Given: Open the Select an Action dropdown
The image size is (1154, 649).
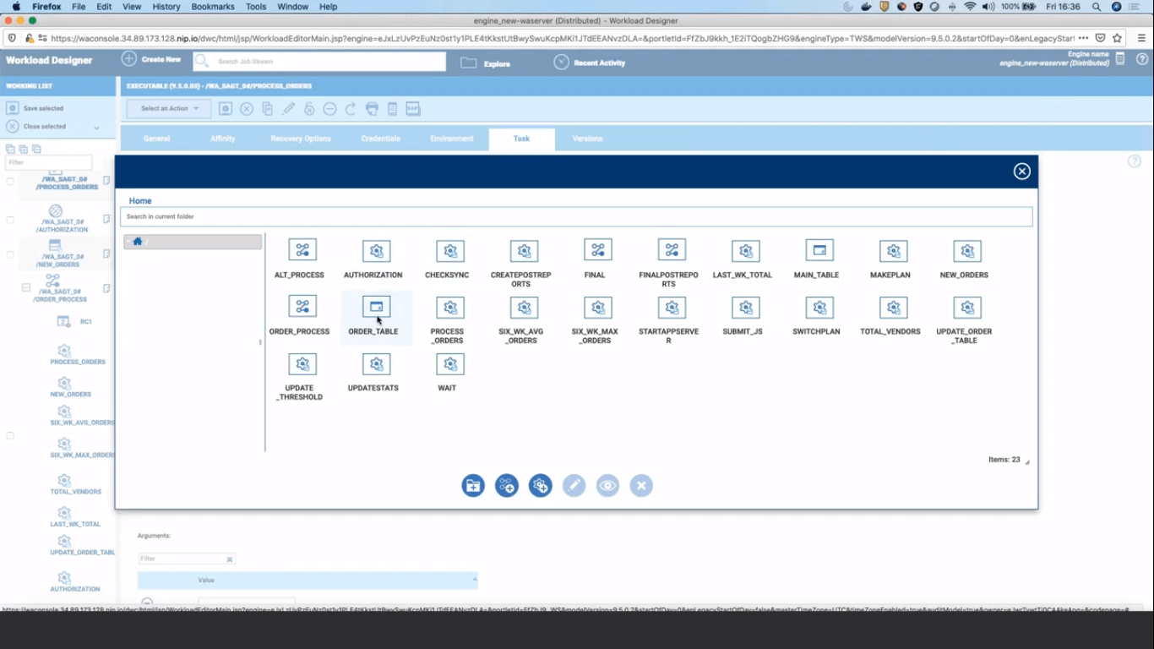Looking at the screenshot, I should pyautogui.click(x=169, y=108).
